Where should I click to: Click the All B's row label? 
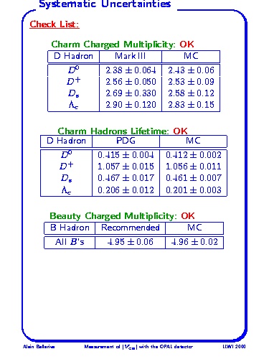click(70, 242)
